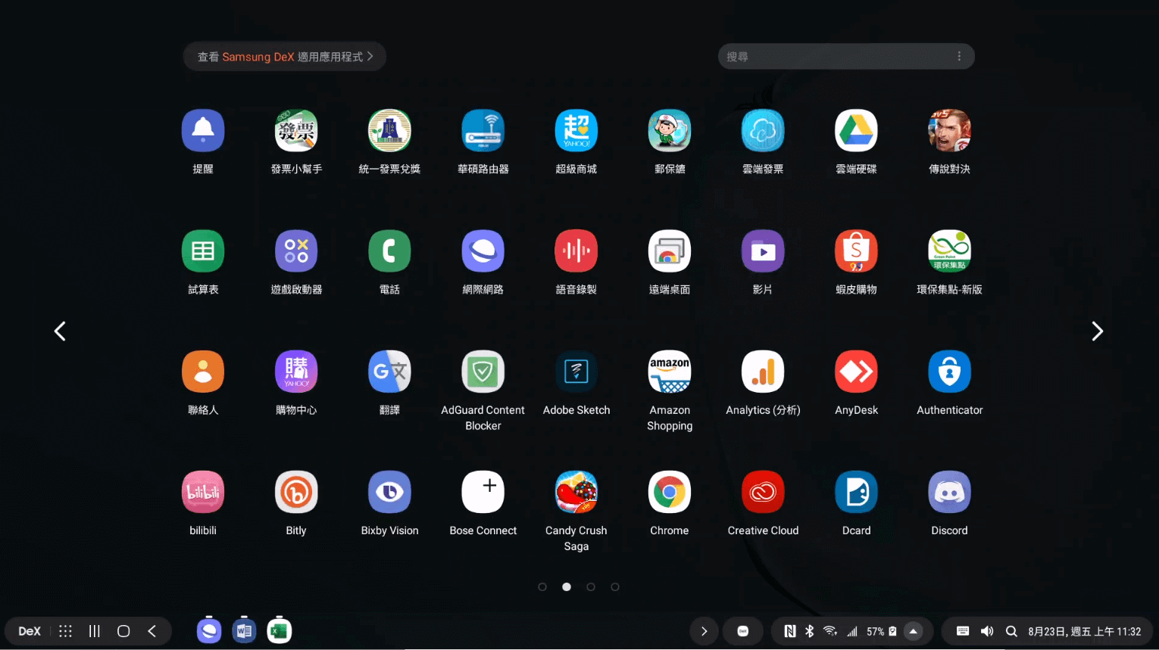Launch the bilibili app
The image size is (1159, 650).
point(203,492)
